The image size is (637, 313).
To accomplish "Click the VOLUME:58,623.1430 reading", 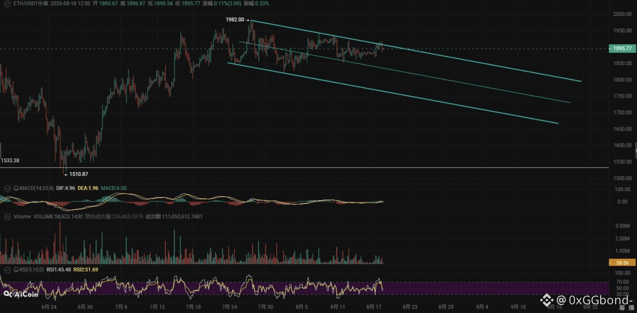I will [x=58, y=217].
